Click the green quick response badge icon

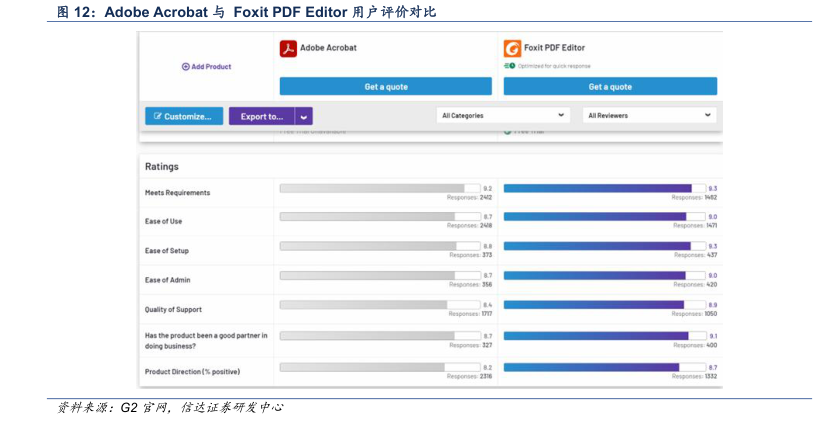pyautogui.click(x=508, y=66)
